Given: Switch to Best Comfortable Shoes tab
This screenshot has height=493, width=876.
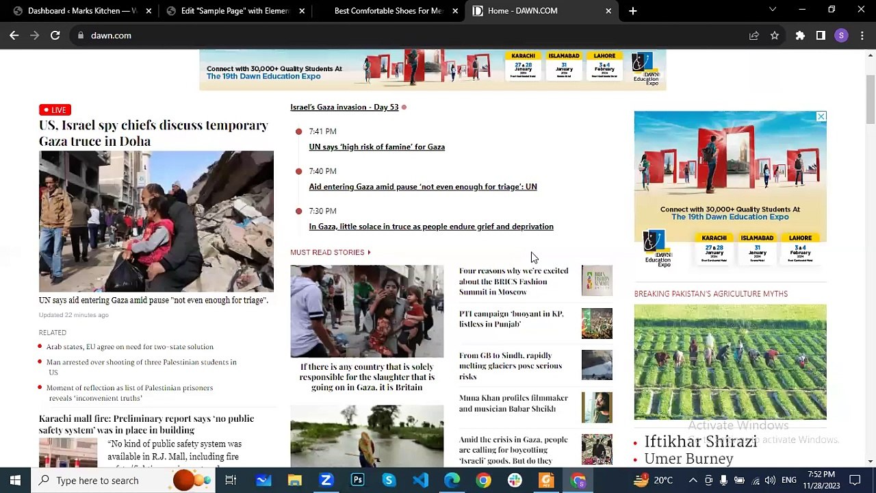Looking at the screenshot, I should point(388,11).
